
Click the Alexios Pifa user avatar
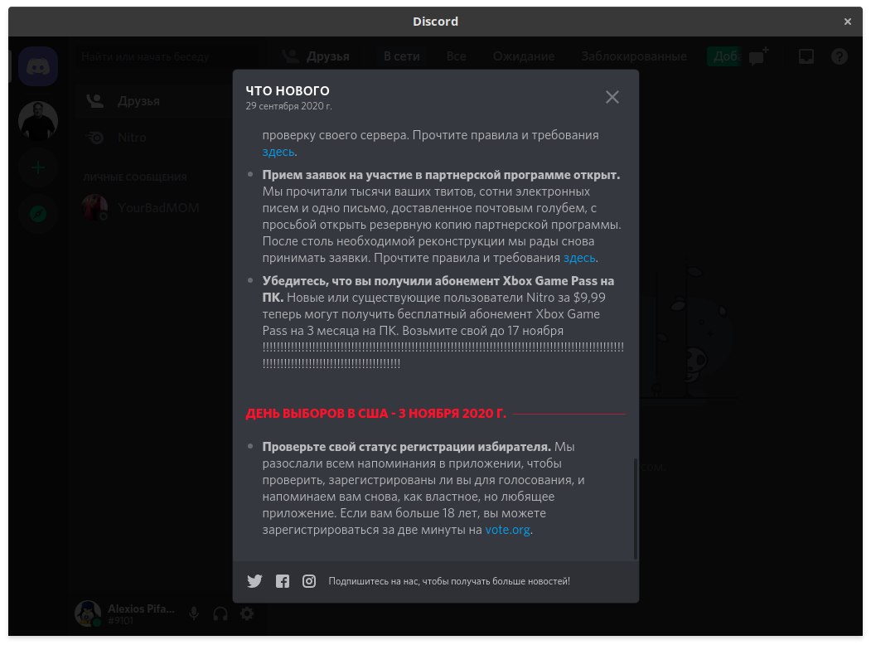pyautogui.click(x=88, y=613)
